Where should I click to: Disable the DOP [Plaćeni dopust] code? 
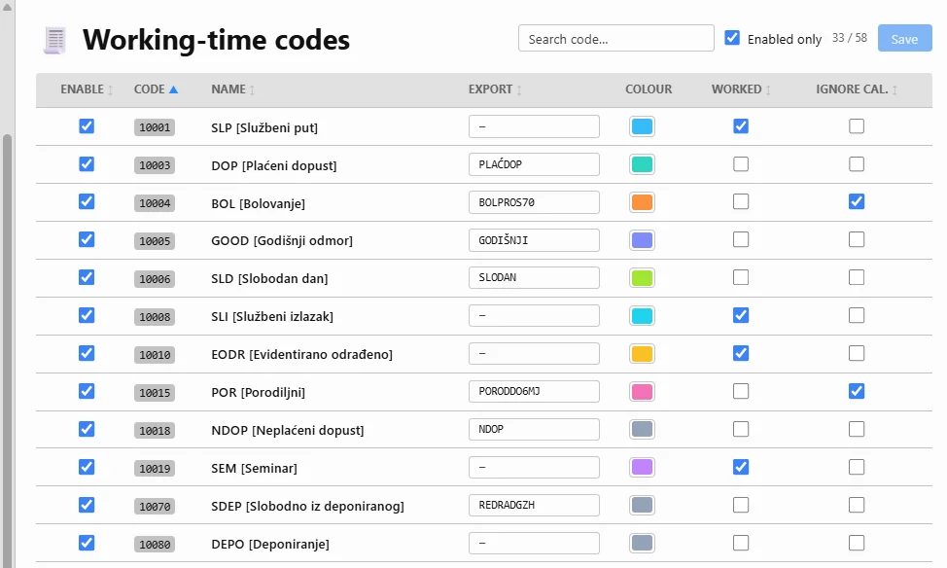tap(87, 164)
